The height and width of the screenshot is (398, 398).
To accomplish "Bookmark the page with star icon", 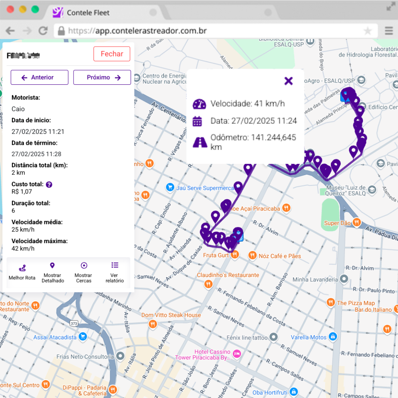I will (x=367, y=31).
